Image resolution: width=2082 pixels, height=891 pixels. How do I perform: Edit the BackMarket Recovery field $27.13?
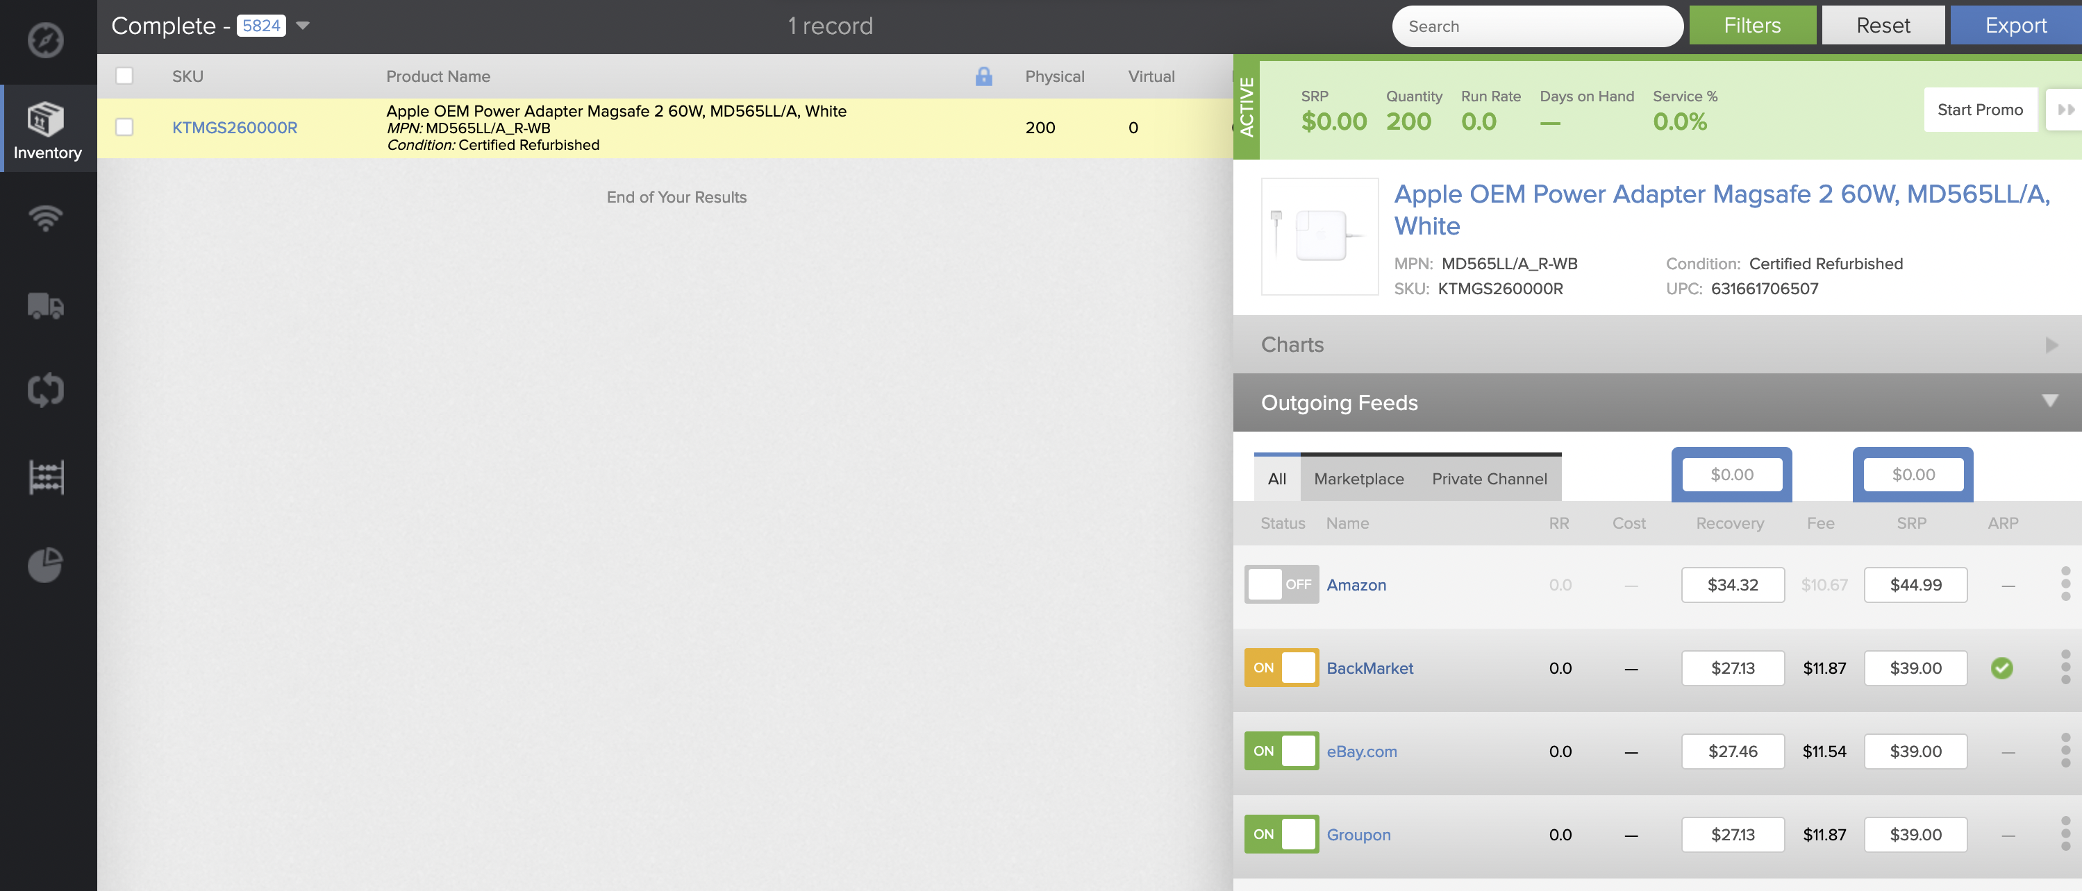tap(1733, 668)
